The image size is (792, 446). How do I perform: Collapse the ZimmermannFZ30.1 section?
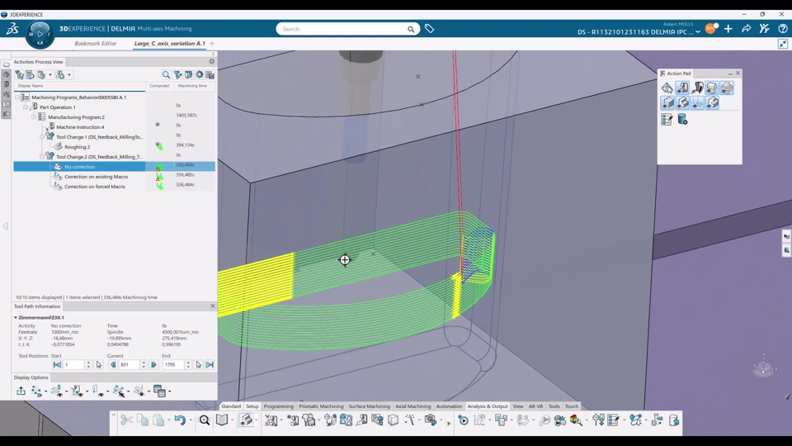click(x=16, y=317)
